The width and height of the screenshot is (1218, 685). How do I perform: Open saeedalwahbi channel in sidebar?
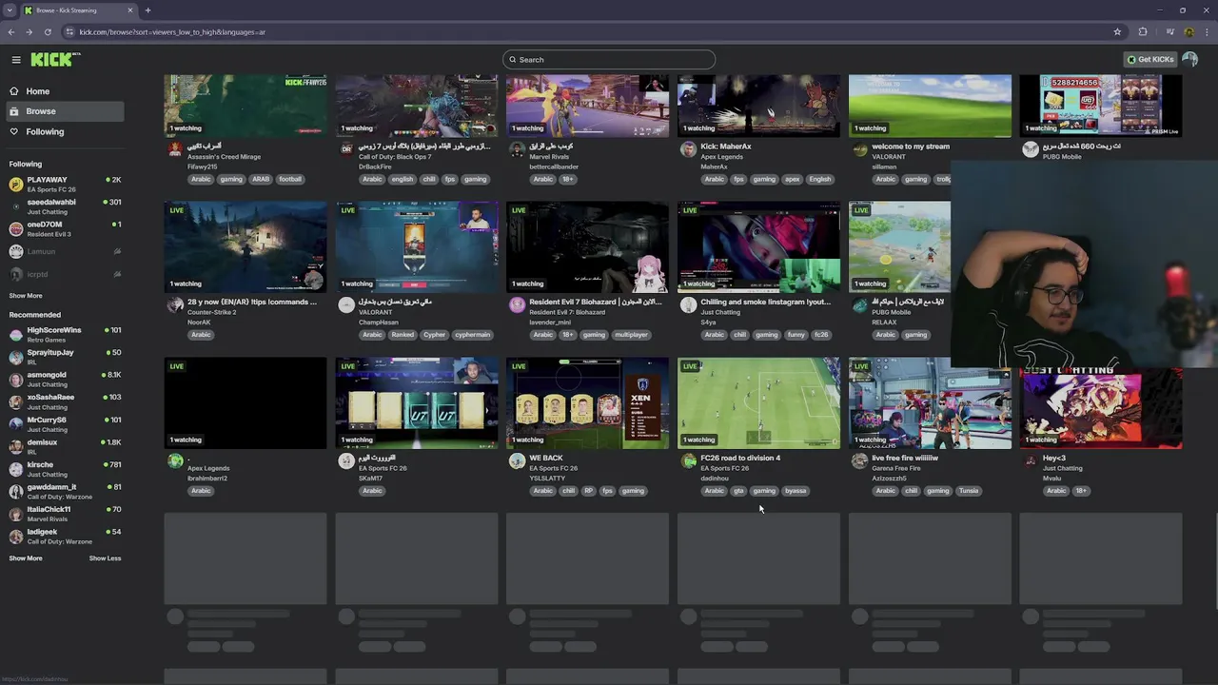tap(65, 206)
